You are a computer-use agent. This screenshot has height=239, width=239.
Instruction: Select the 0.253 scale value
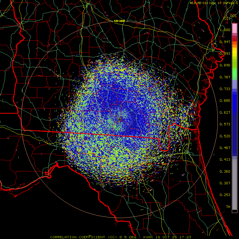[225, 195]
